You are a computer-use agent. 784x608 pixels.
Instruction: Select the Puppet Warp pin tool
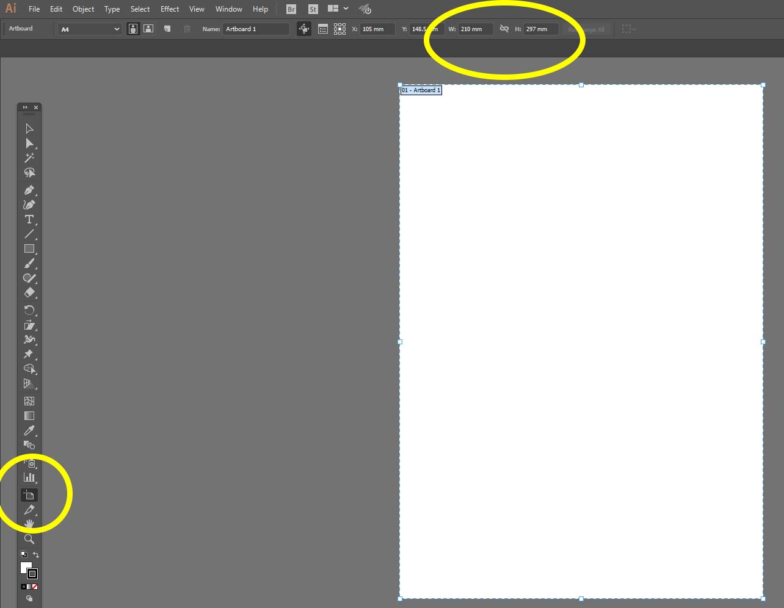(x=29, y=355)
